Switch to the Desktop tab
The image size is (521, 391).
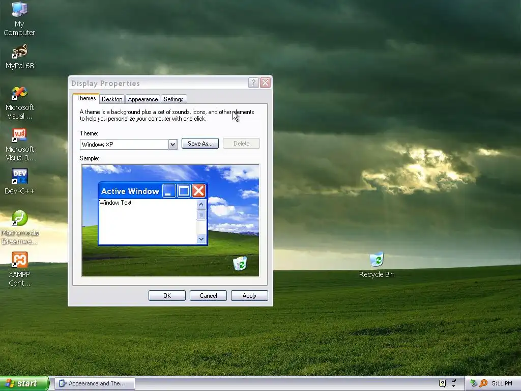pos(112,99)
